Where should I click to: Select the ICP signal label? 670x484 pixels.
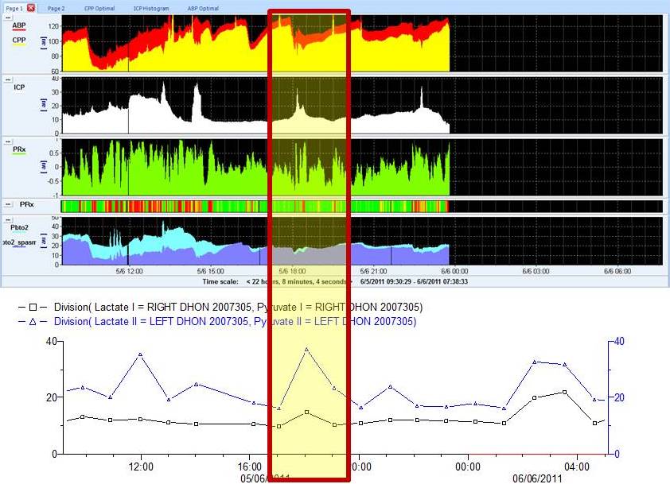(19, 87)
